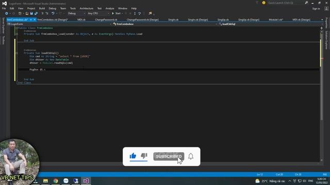Open the Debug configuration dropdown
Screen dimensions: 330x185
[76, 13]
